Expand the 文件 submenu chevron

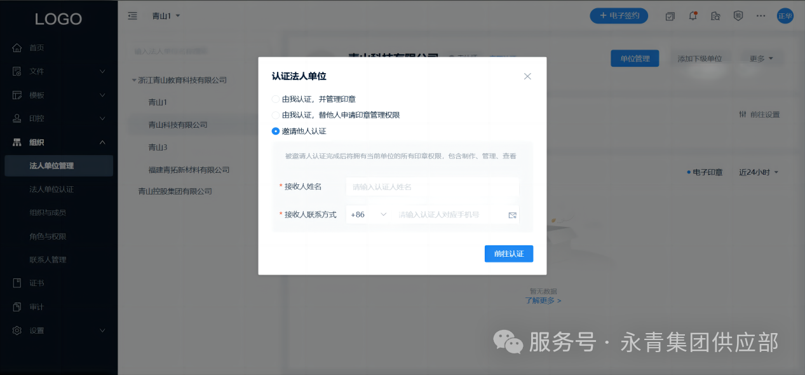(x=102, y=71)
